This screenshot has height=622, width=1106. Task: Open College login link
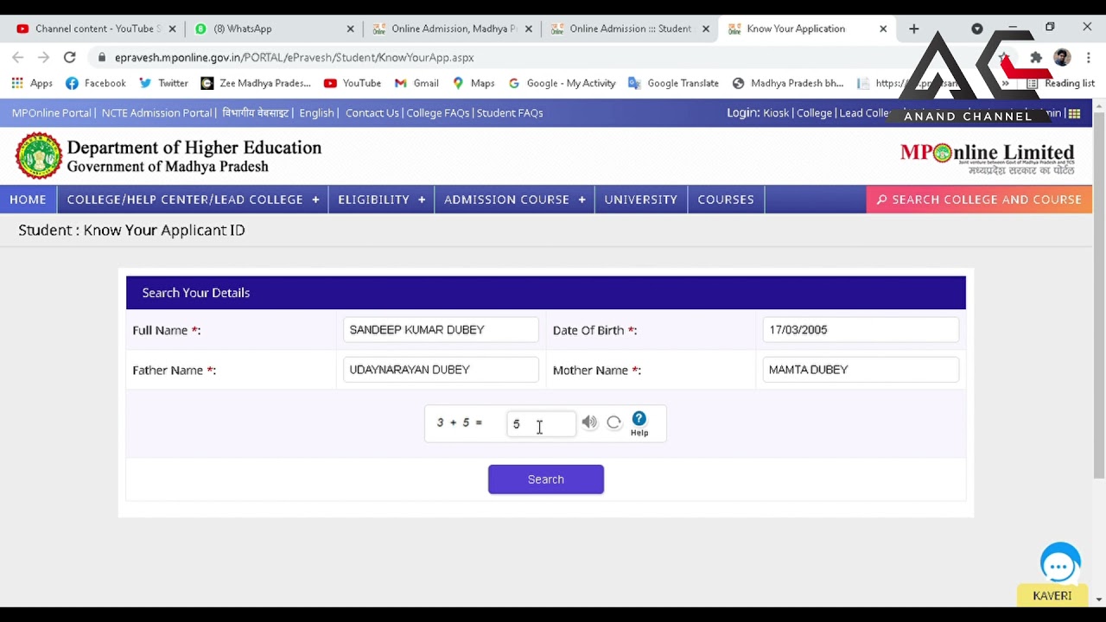814,113
